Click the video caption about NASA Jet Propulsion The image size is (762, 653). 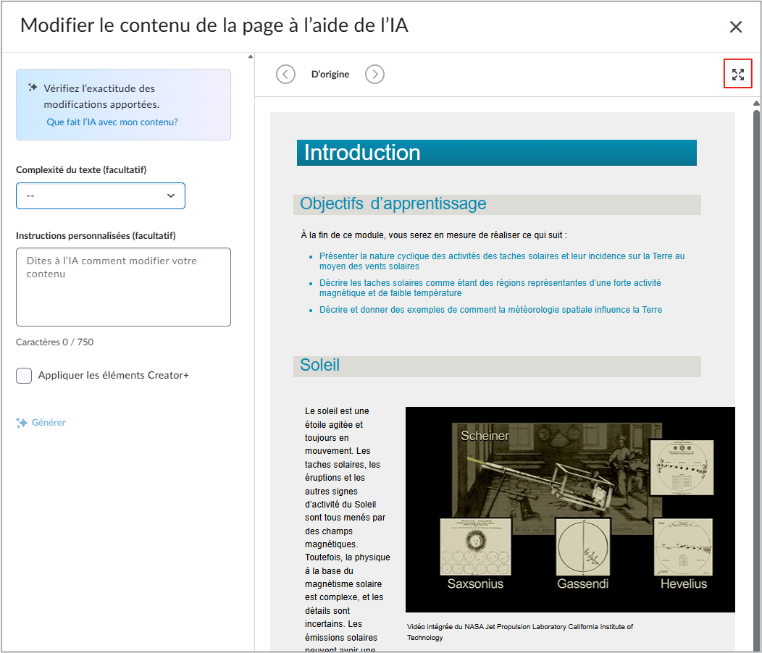click(x=520, y=632)
